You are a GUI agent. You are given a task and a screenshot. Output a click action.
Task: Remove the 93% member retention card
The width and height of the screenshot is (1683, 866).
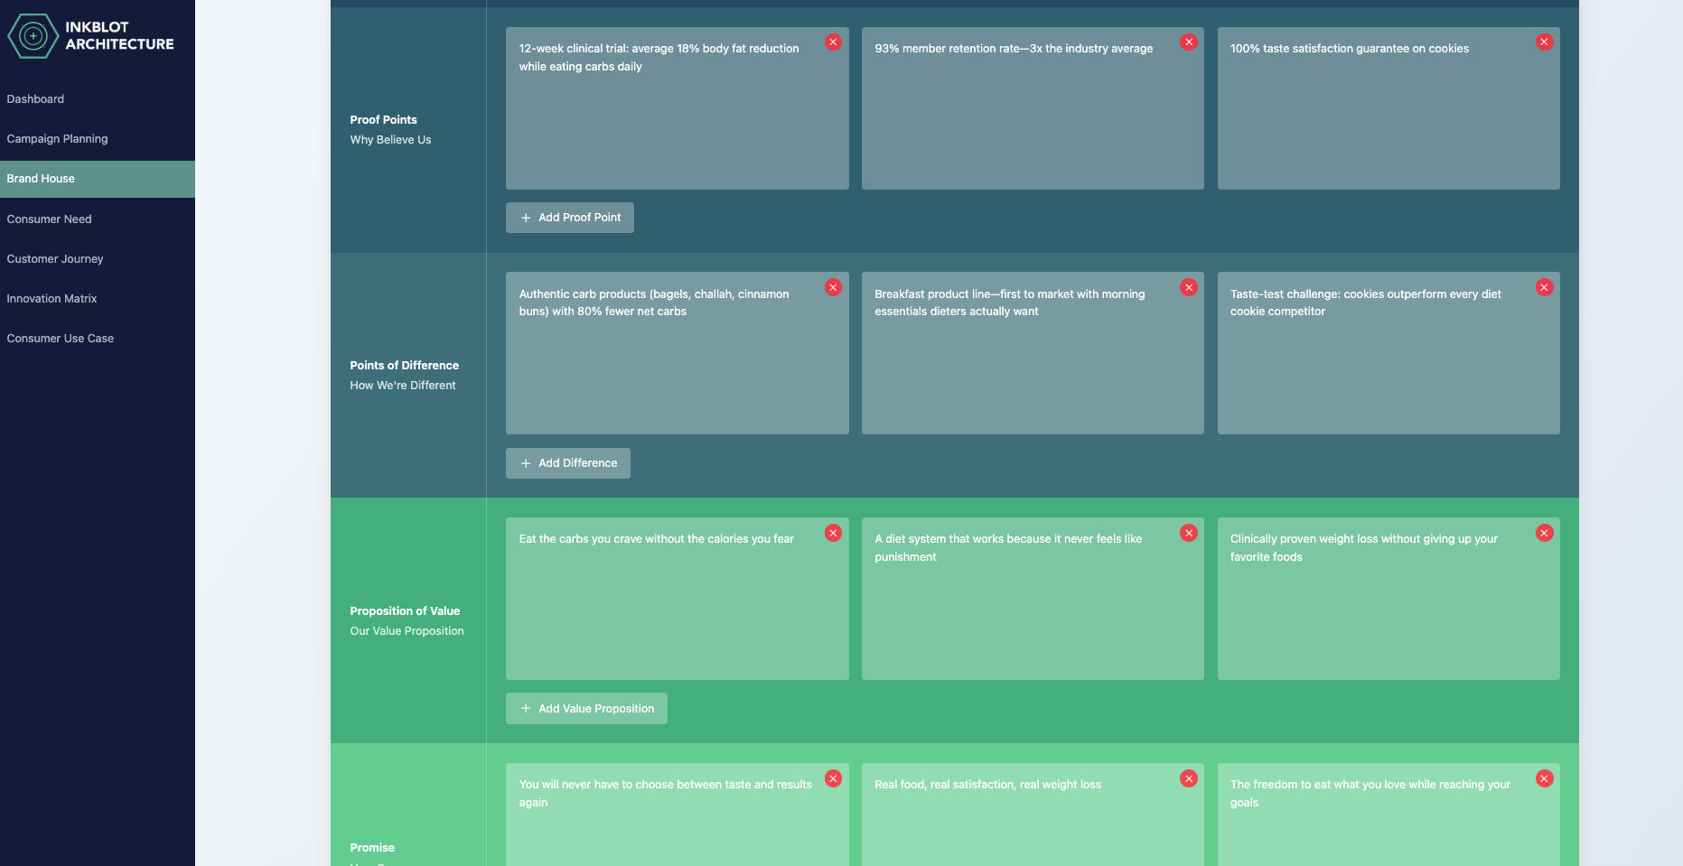point(1189,42)
